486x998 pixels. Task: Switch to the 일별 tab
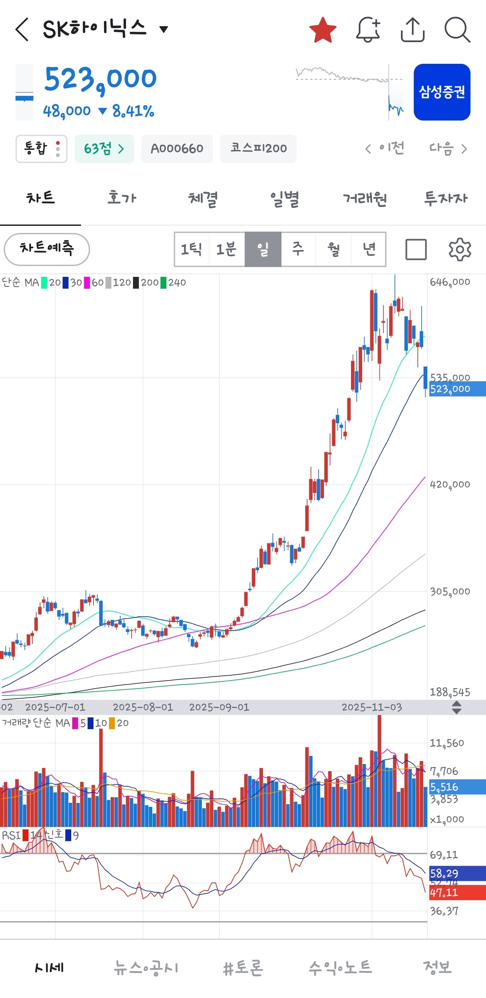click(284, 199)
